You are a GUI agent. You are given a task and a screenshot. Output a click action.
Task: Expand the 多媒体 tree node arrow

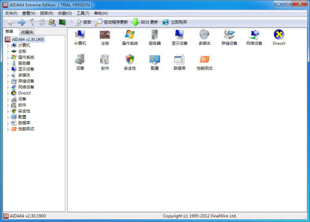tap(8, 76)
